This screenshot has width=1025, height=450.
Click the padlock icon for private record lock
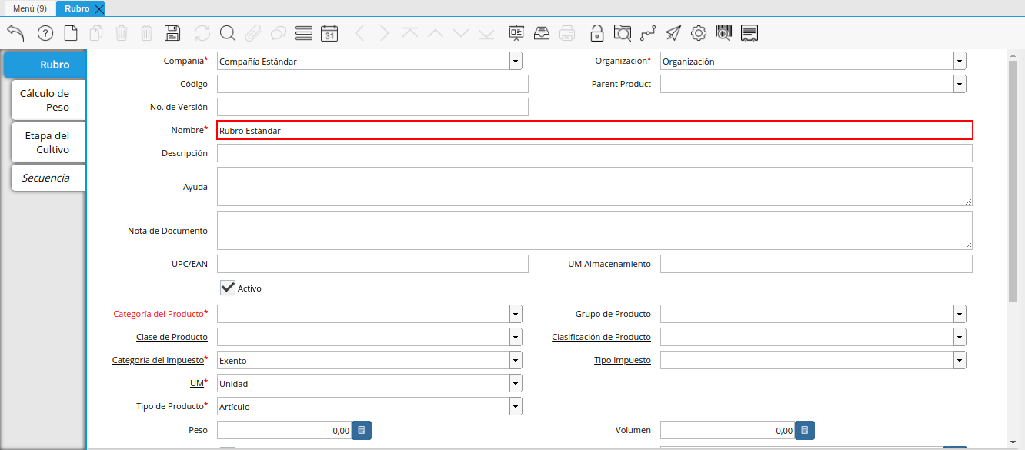pyautogui.click(x=597, y=33)
